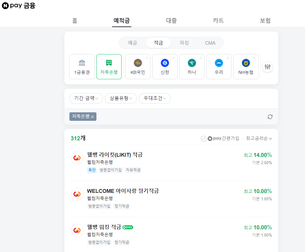Screen dimensions: 305x252
Task: Open the filter settings sliders icon
Action: pyautogui.click(x=267, y=66)
